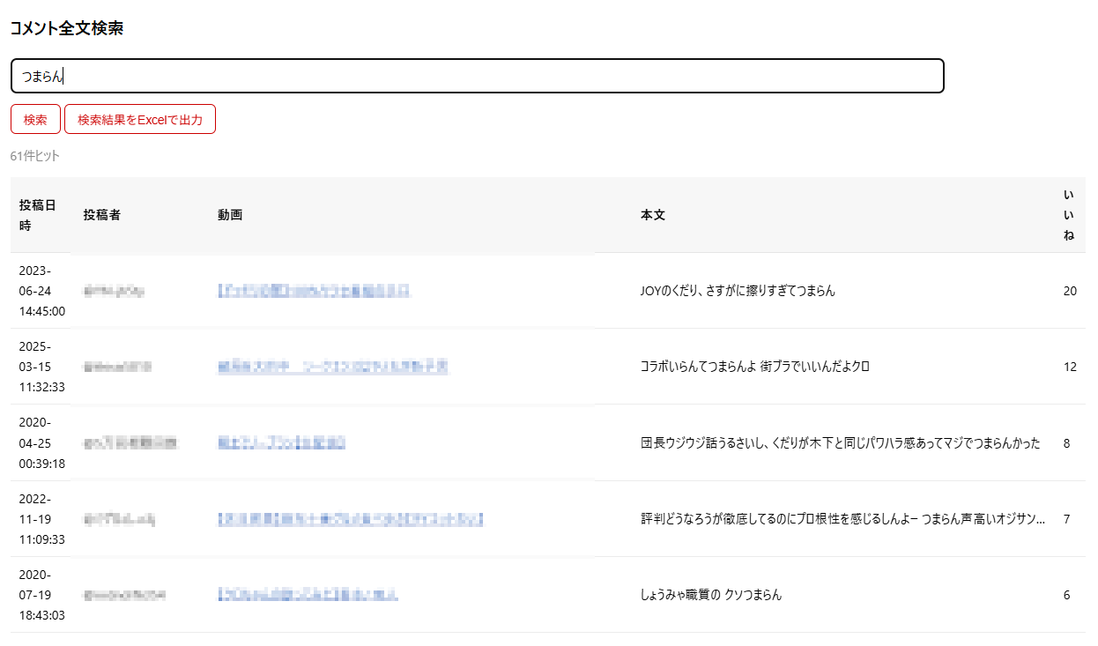Screen dimensions: 1098x646
Task: Click poster name in the 2020-07-19 row
Action: pyautogui.click(x=125, y=595)
